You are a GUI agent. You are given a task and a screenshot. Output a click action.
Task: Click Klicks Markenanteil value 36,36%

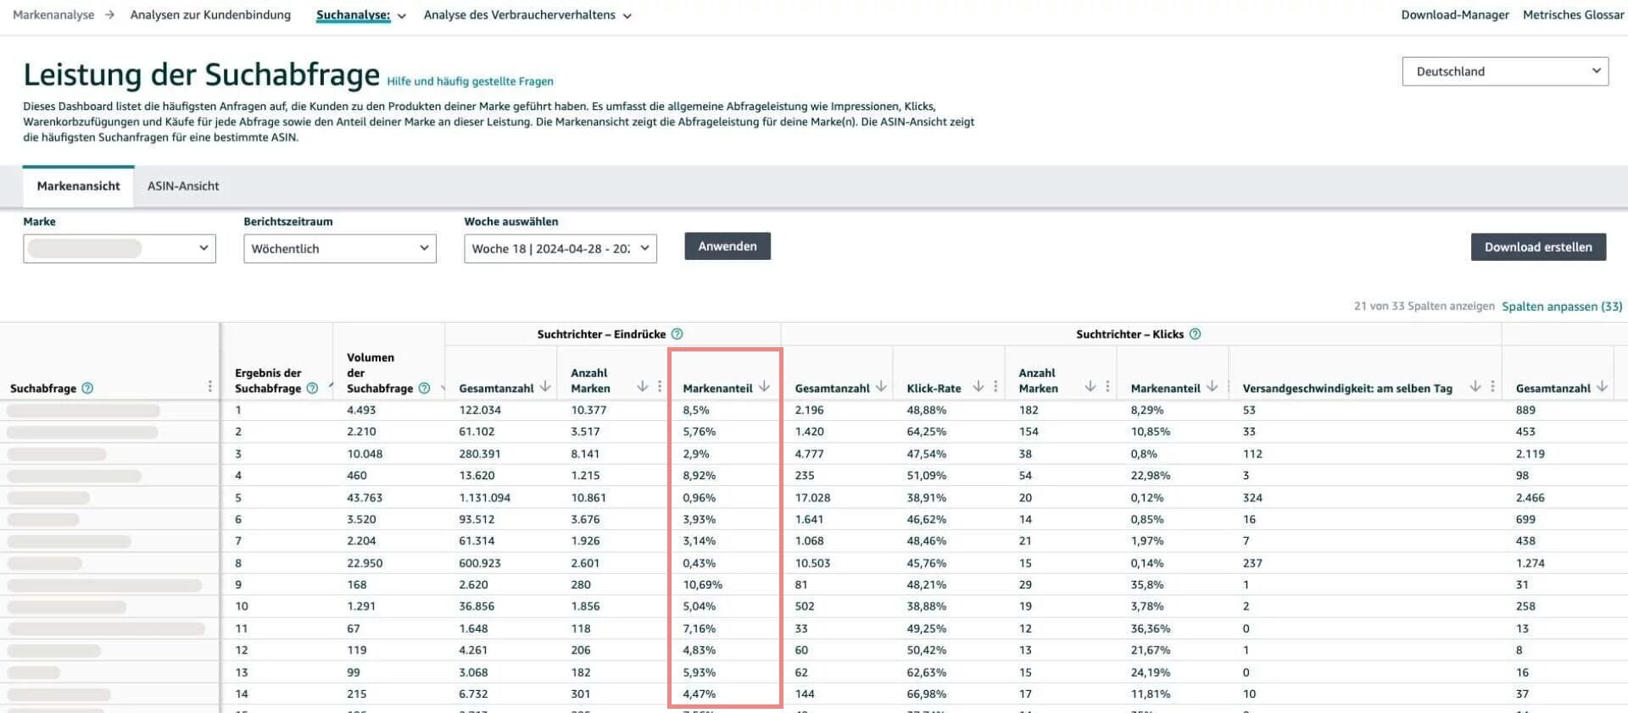[1151, 629]
